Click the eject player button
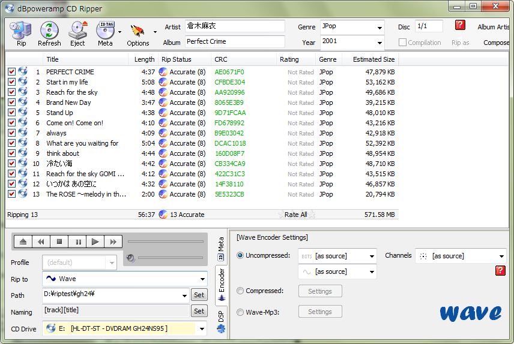This screenshot has height=344, width=514. (23, 242)
